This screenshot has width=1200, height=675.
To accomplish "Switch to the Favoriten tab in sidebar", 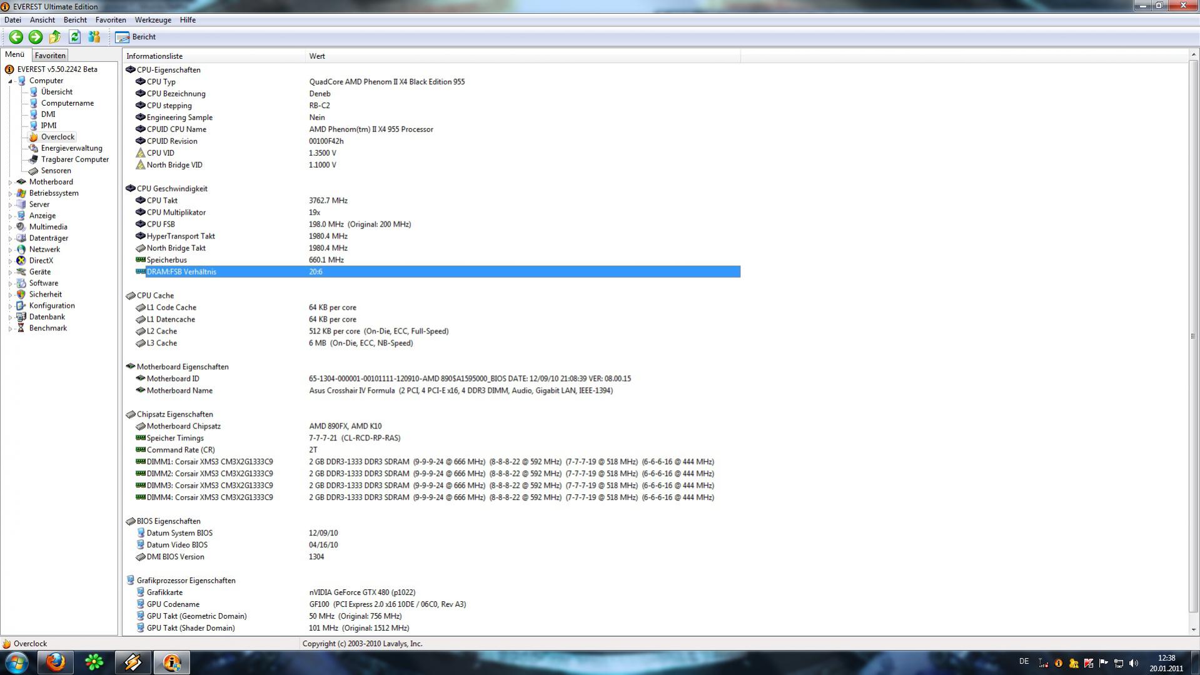I will [50, 56].
